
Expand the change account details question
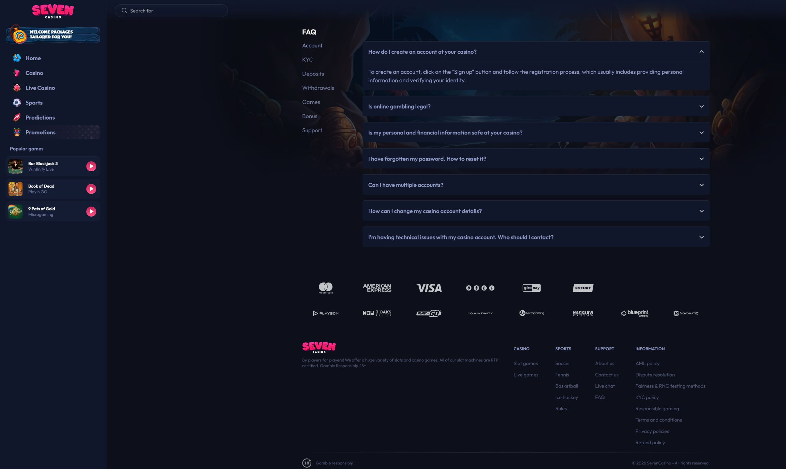coord(536,211)
